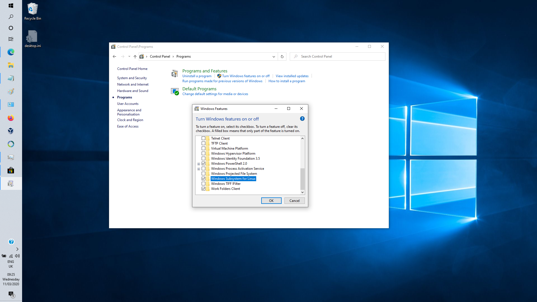Screen dimensions: 537x302
Task: Select System and Security category
Action: pyautogui.click(x=132, y=78)
